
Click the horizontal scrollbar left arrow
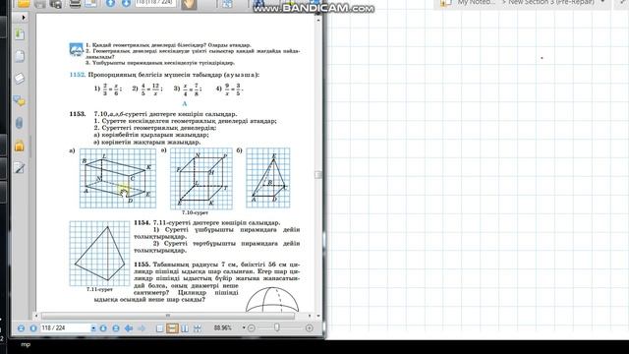pyautogui.click(x=36, y=316)
